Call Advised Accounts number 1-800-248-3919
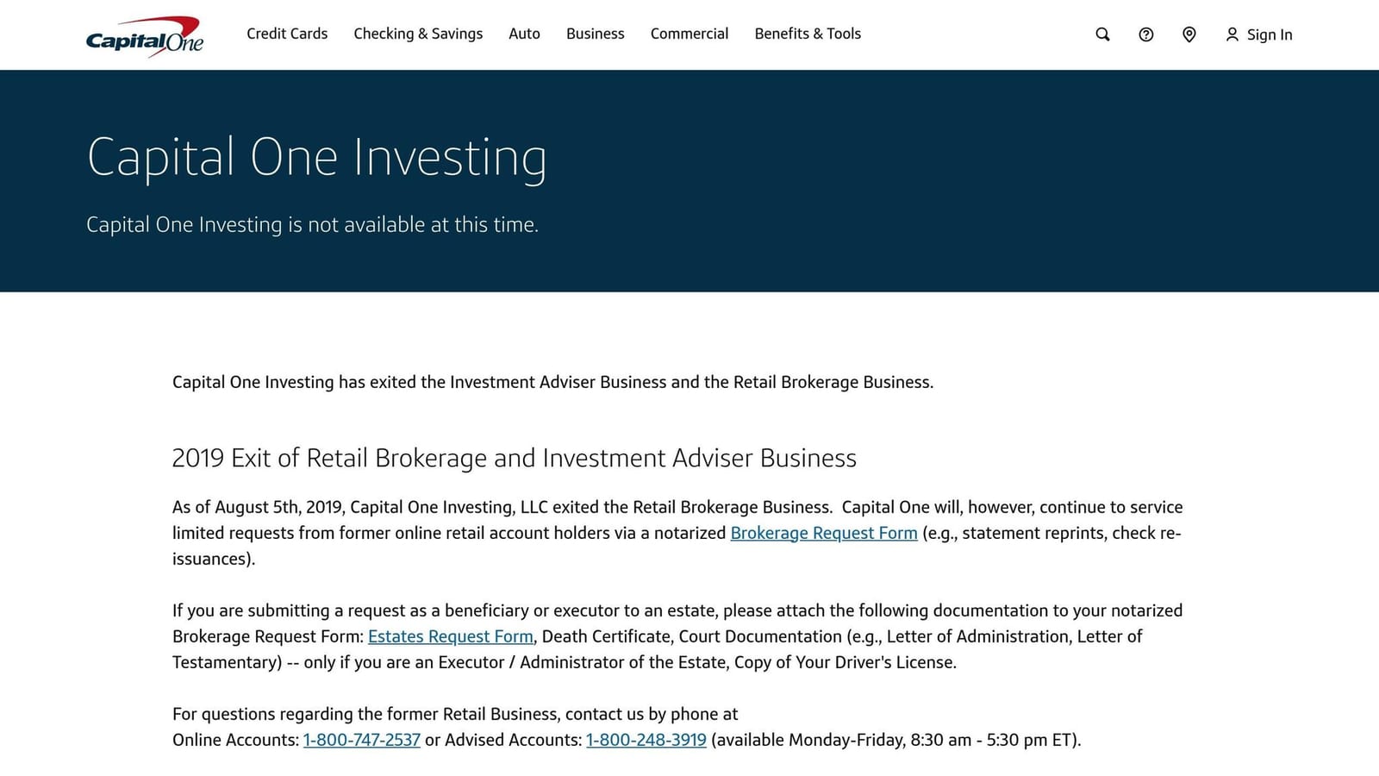The image size is (1379, 776). pyautogui.click(x=646, y=740)
